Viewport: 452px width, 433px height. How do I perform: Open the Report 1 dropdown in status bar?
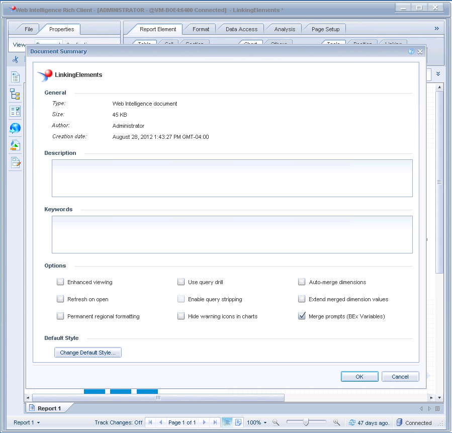coord(27,422)
